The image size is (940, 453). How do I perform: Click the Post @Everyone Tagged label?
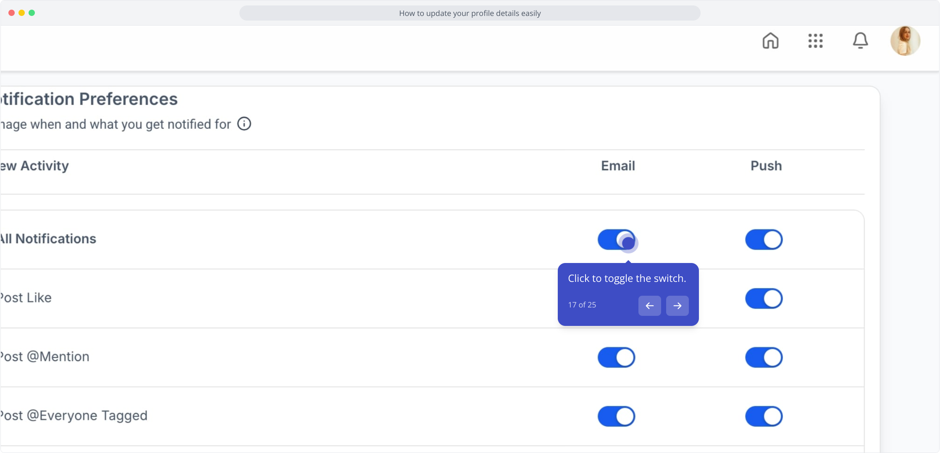coord(74,415)
